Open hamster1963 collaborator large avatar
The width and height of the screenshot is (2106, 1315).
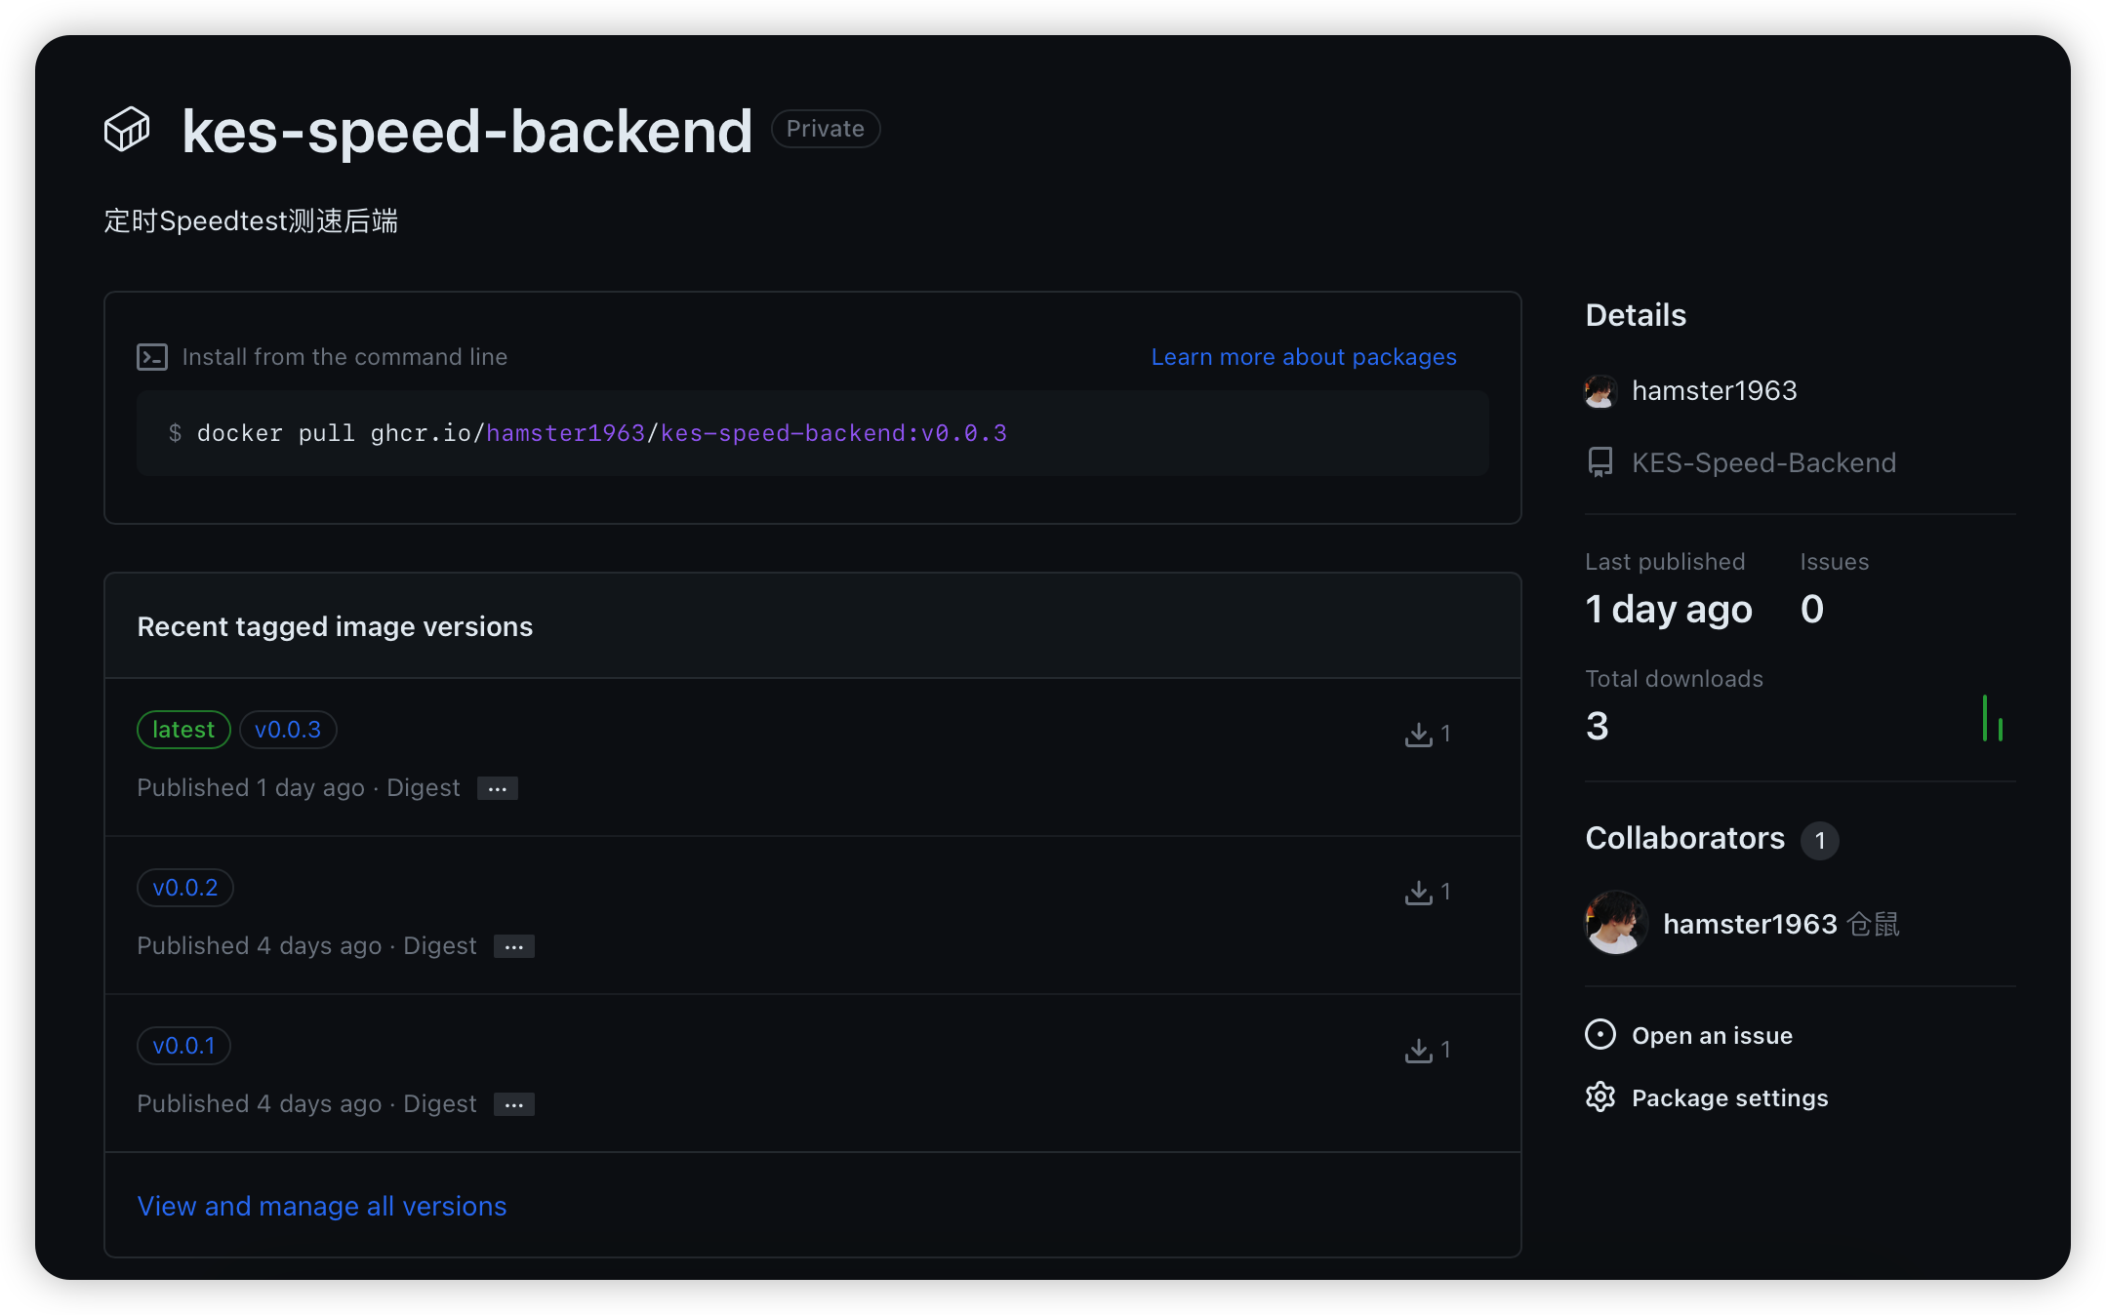pos(1616,923)
